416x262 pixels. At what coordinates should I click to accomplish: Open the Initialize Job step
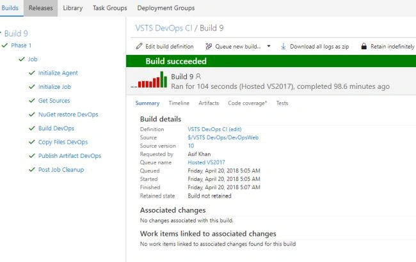[54, 87]
